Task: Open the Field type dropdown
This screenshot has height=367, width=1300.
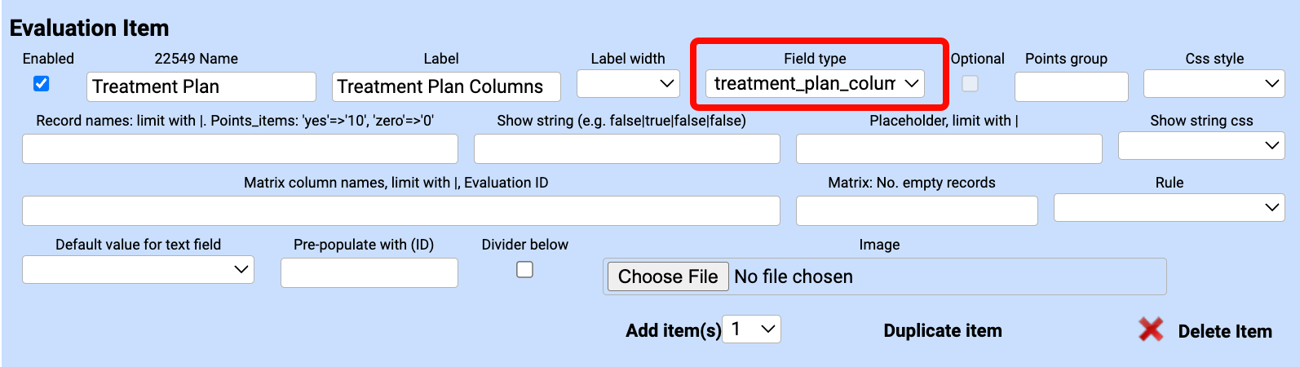Action: click(x=815, y=83)
